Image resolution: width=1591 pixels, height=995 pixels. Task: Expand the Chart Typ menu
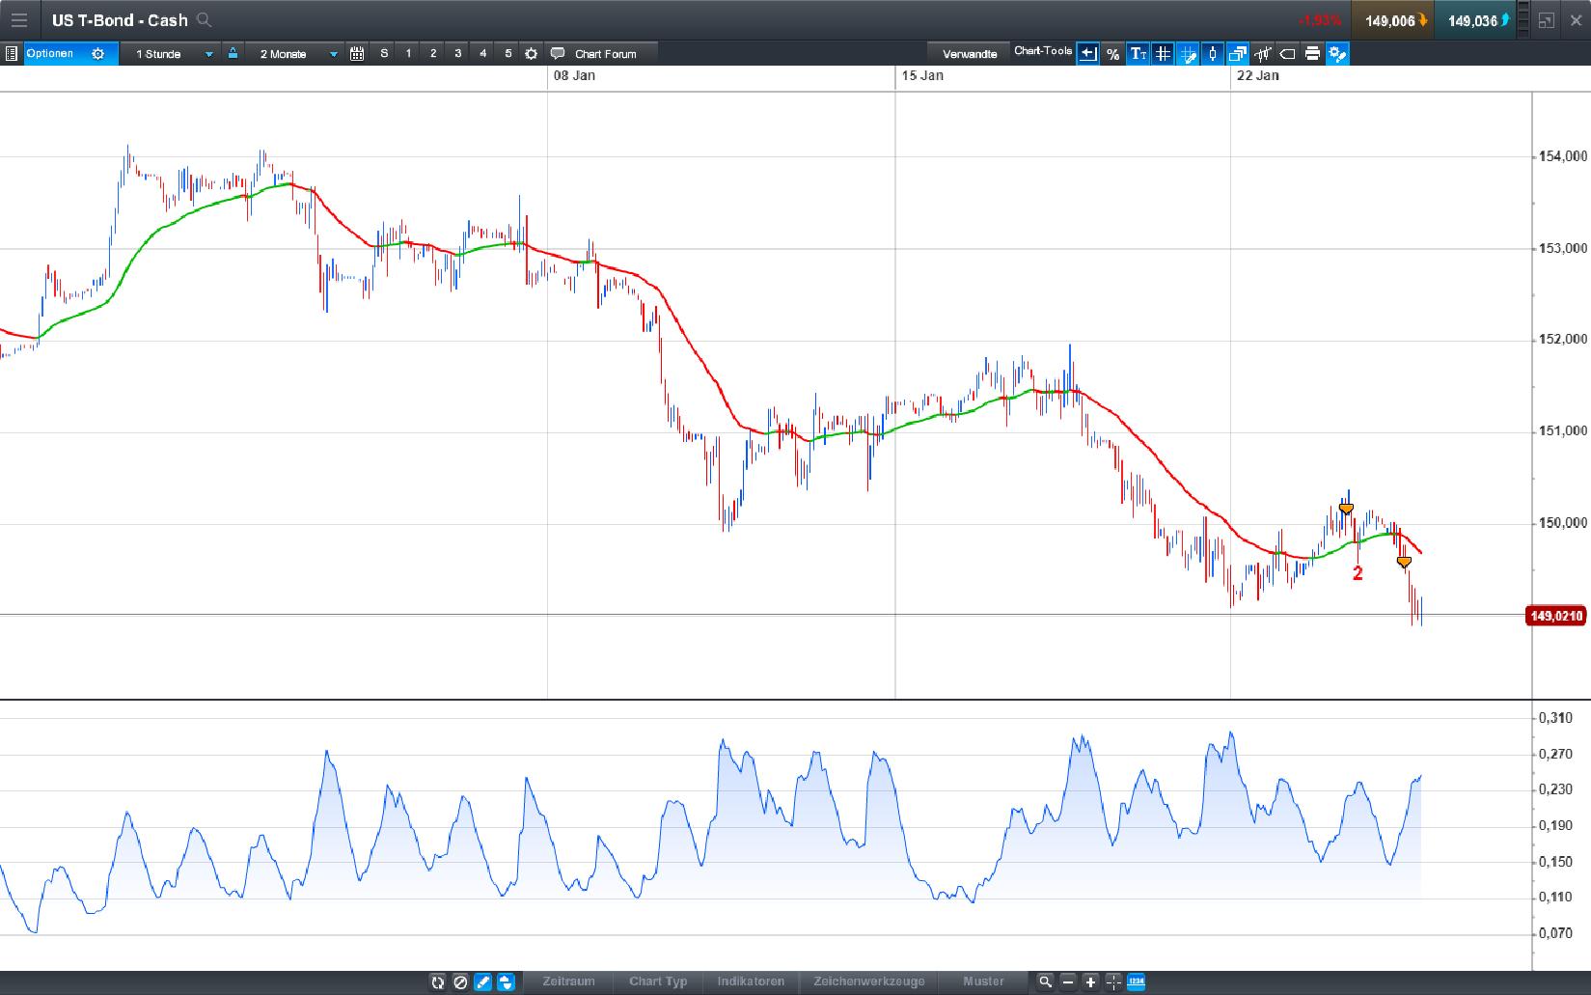658,981
